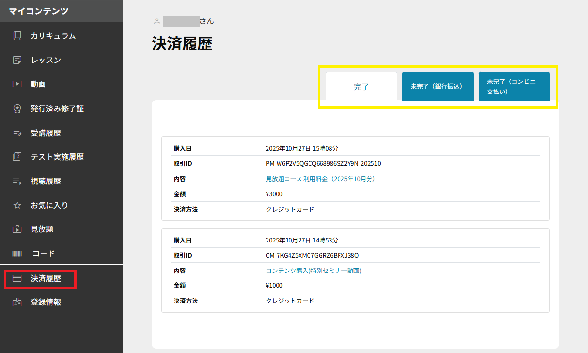The width and height of the screenshot is (588, 353).
Task: Click transaction ID PM-W6P2V5QGCQ668986SZ2Y9N-202510 text
Action: tap(323, 163)
